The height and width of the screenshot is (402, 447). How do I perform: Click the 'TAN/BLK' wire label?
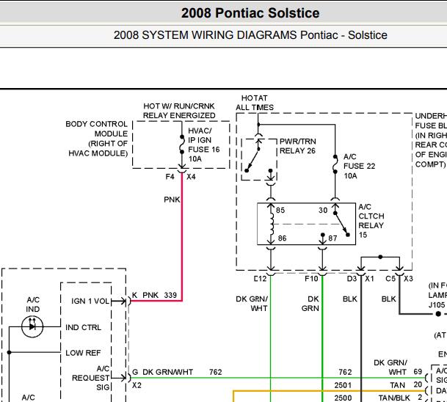coord(394,398)
